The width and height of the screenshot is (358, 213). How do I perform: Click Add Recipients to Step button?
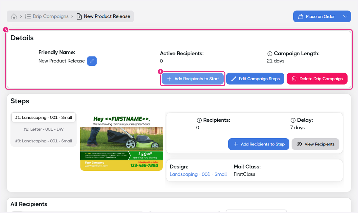259,144
